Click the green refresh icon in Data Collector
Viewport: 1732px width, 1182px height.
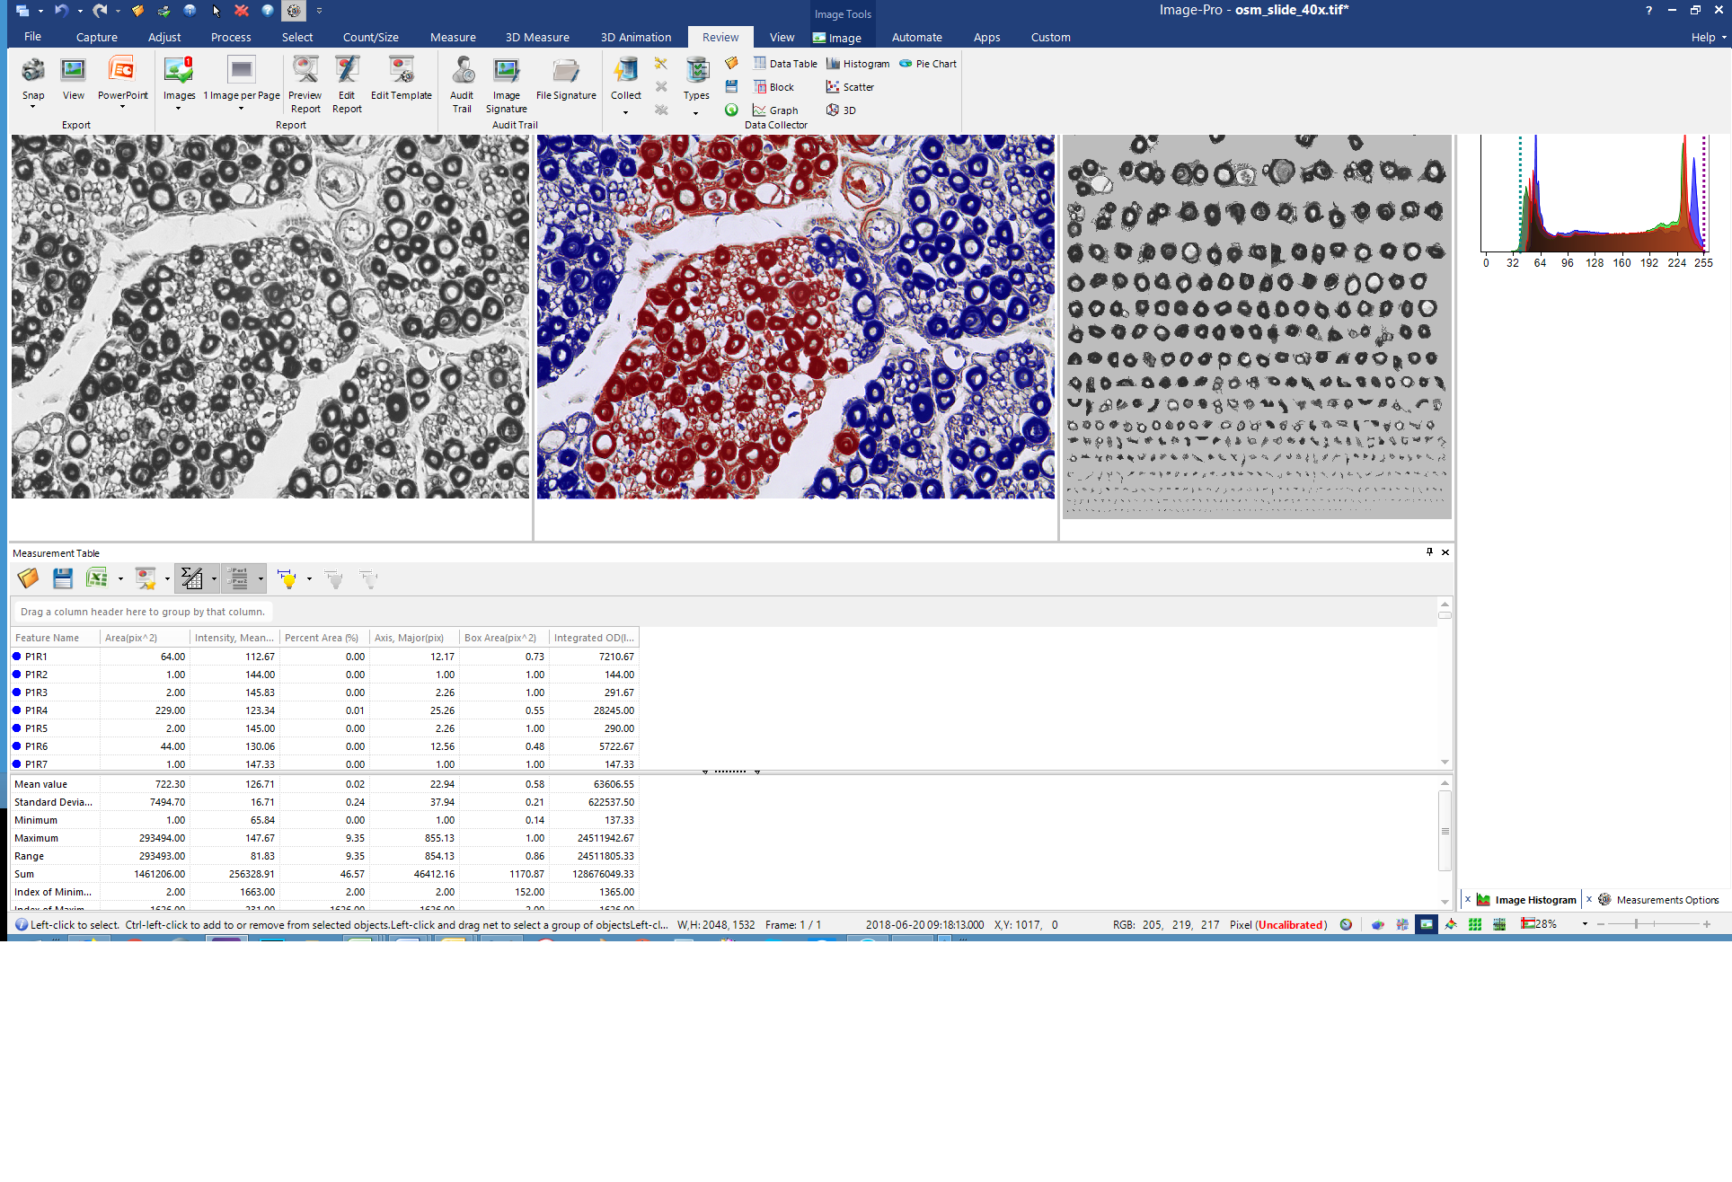(731, 110)
